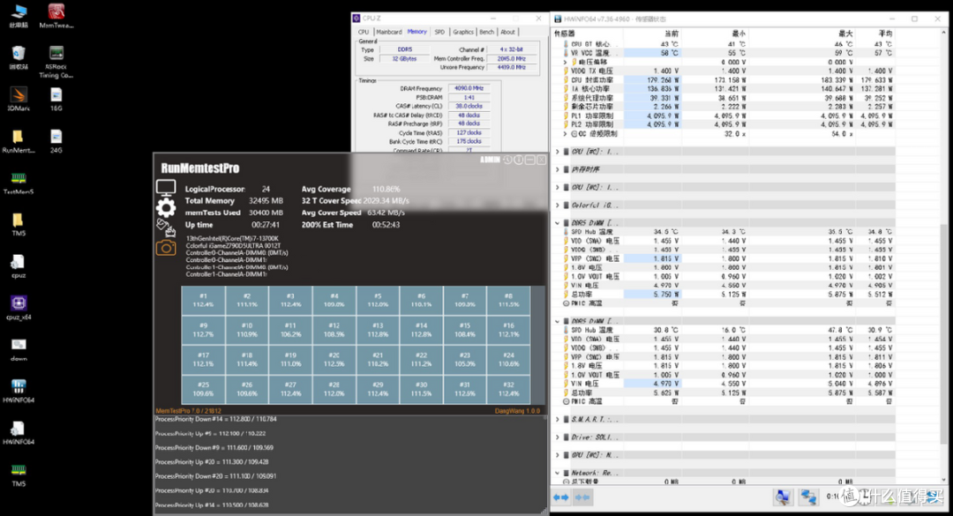This screenshot has height=516, width=953.
Task: Click the paint bucket theme icon in RunMemtestPro
Action: pos(166,228)
